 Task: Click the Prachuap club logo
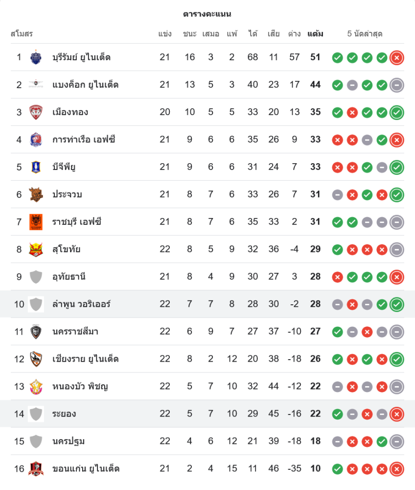tap(36, 195)
